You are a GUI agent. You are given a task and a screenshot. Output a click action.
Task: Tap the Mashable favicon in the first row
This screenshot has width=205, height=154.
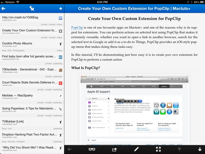[60, 18]
